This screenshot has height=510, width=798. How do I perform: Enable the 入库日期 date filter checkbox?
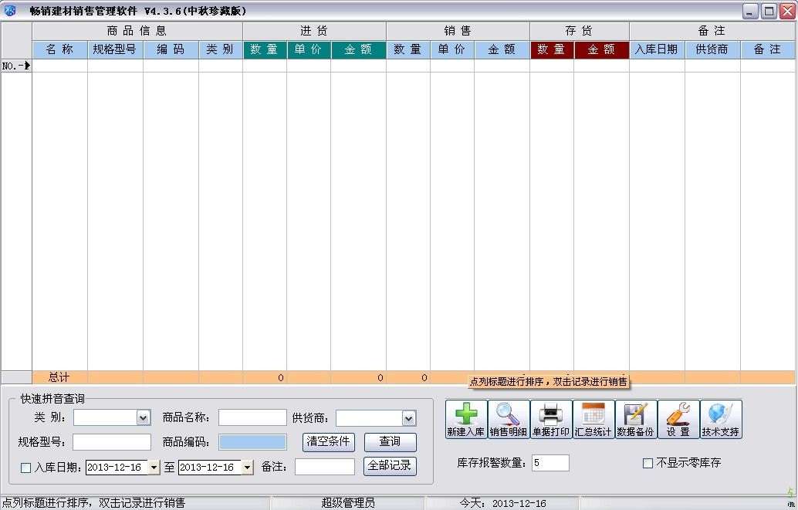point(25,468)
